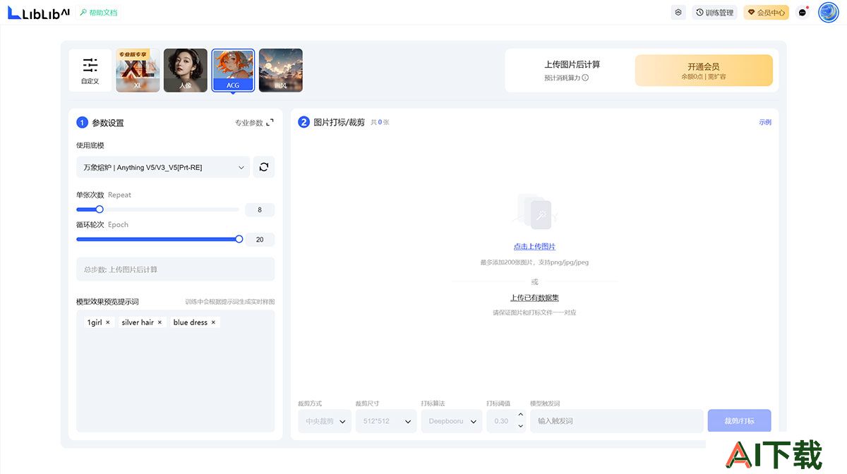
Task: Click 上传已有数据集 upload dataset link
Action: coord(534,298)
